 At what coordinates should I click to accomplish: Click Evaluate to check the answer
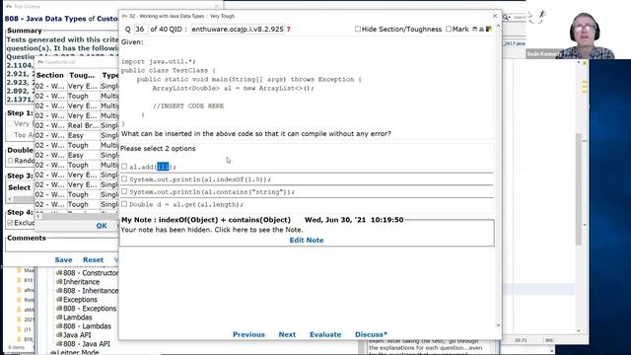325,334
